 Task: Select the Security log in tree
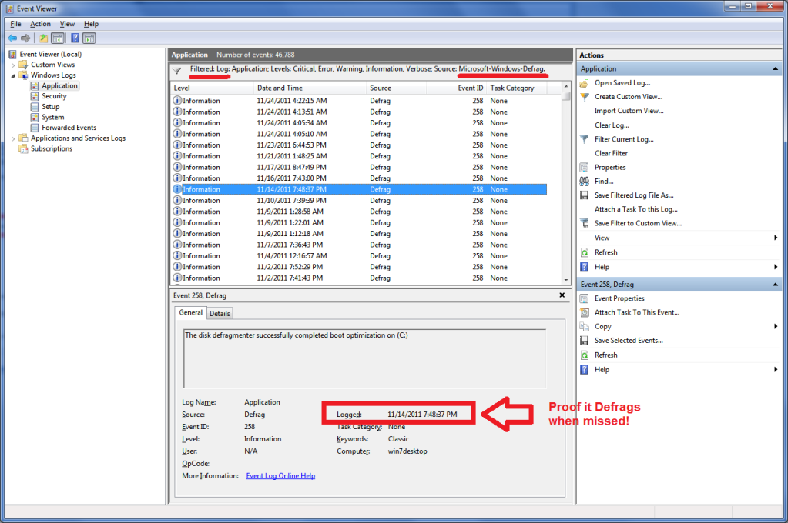(54, 96)
